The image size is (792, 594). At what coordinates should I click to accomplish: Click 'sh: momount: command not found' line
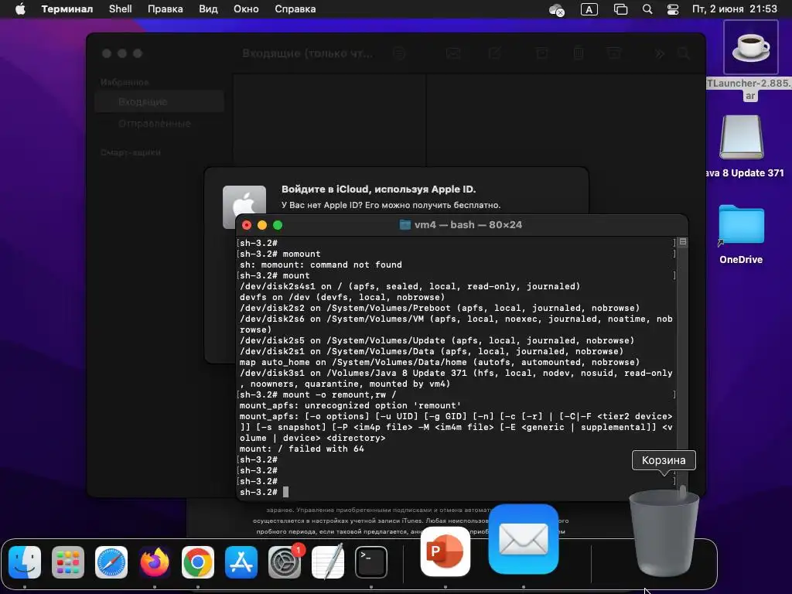click(321, 265)
